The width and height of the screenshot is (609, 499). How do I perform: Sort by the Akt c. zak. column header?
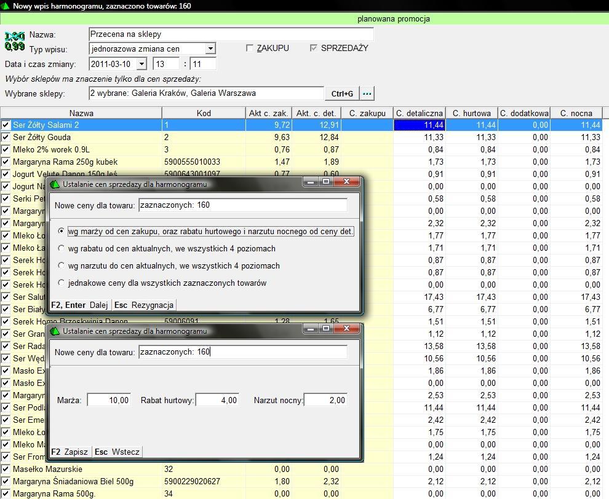[x=268, y=113]
